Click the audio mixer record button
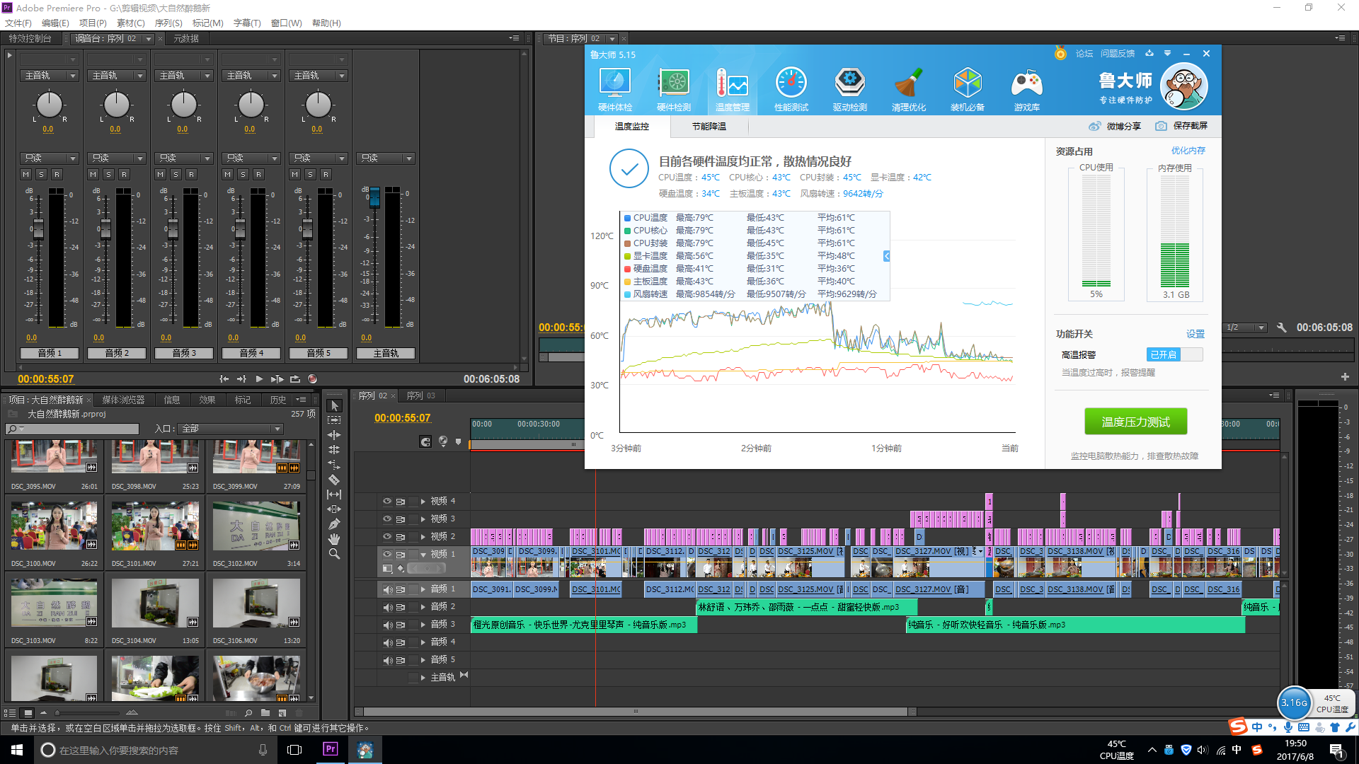This screenshot has width=1359, height=764. click(x=312, y=379)
